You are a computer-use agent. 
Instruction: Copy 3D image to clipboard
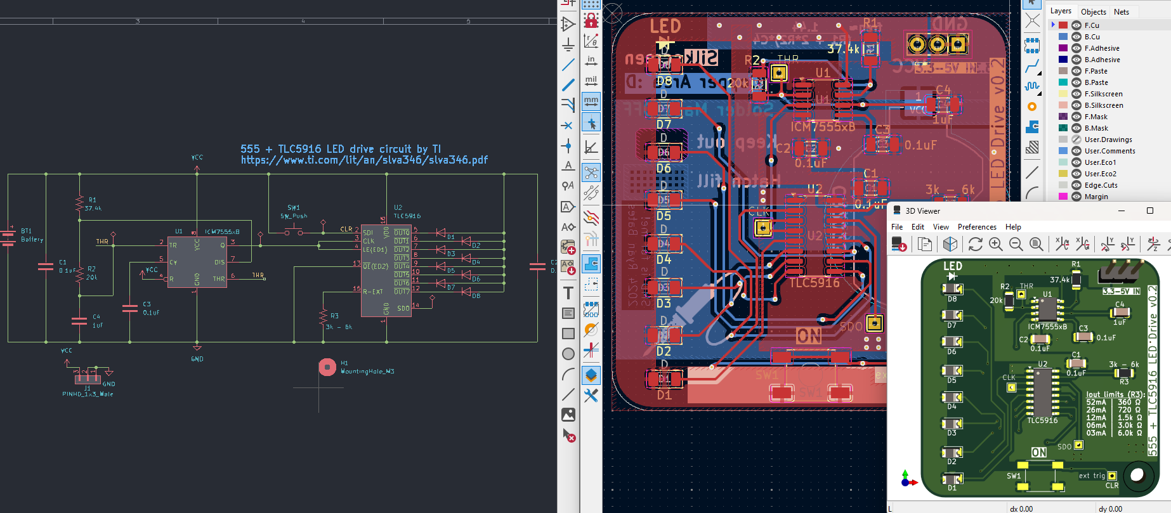click(x=925, y=244)
